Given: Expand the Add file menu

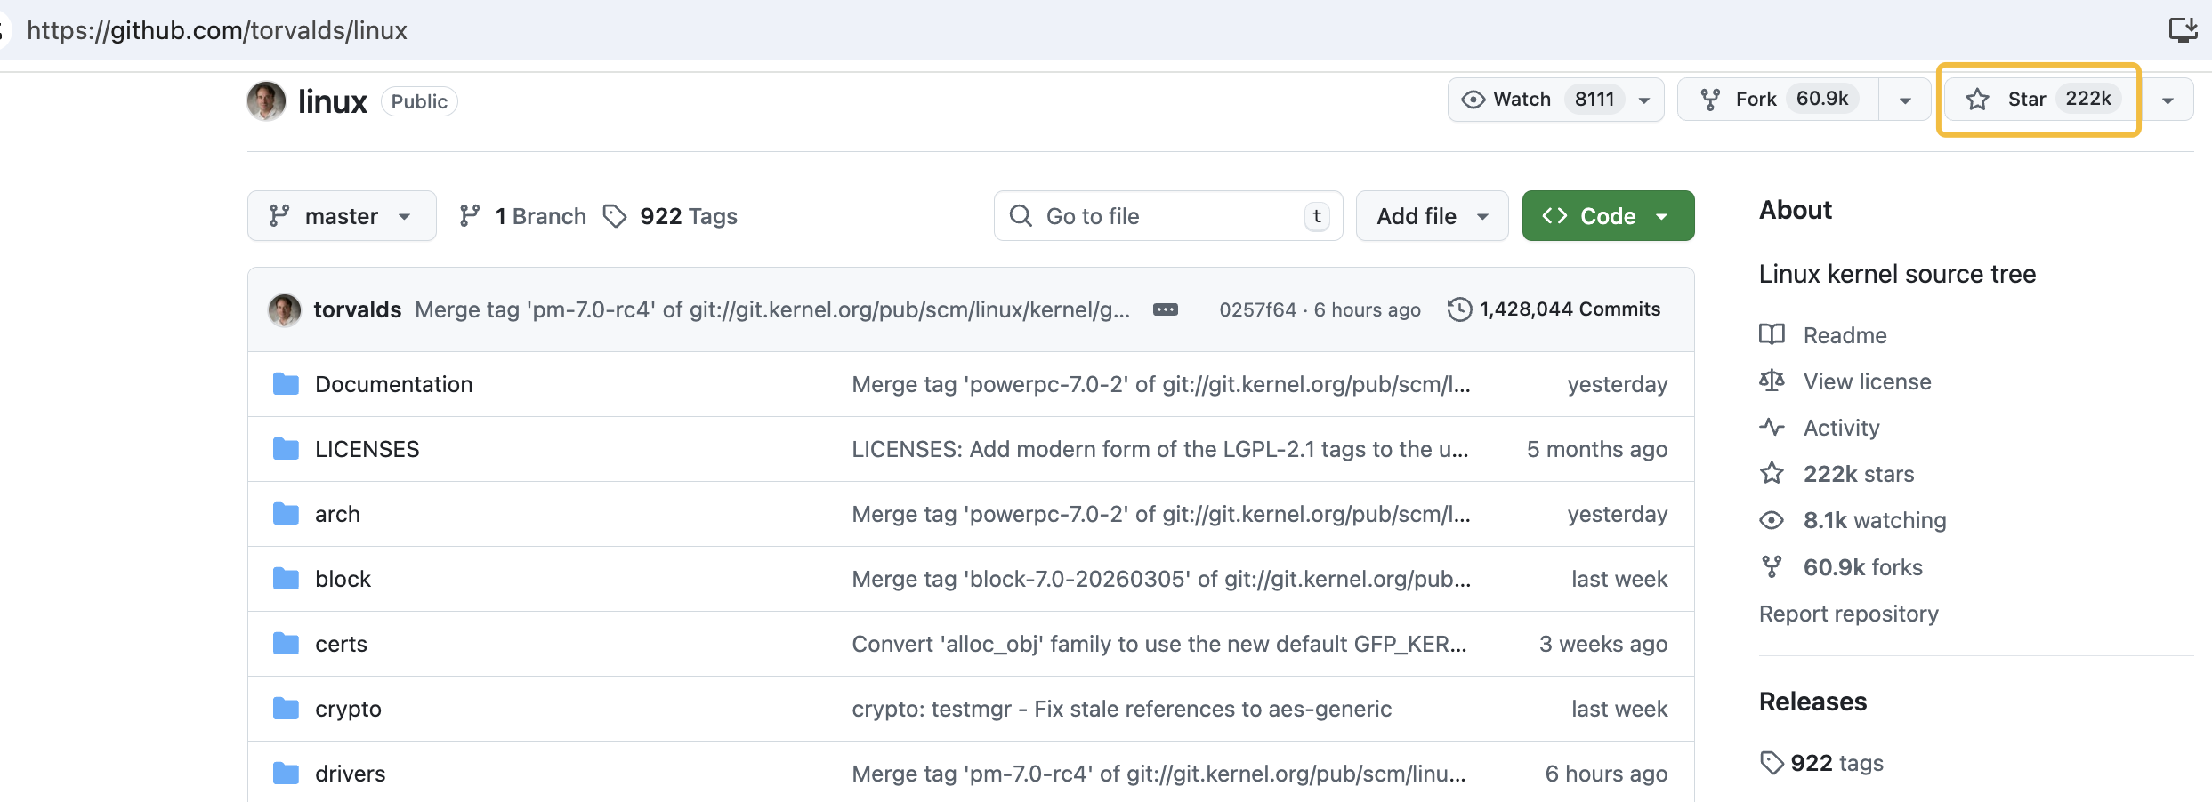Looking at the screenshot, I should coord(1431,216).
